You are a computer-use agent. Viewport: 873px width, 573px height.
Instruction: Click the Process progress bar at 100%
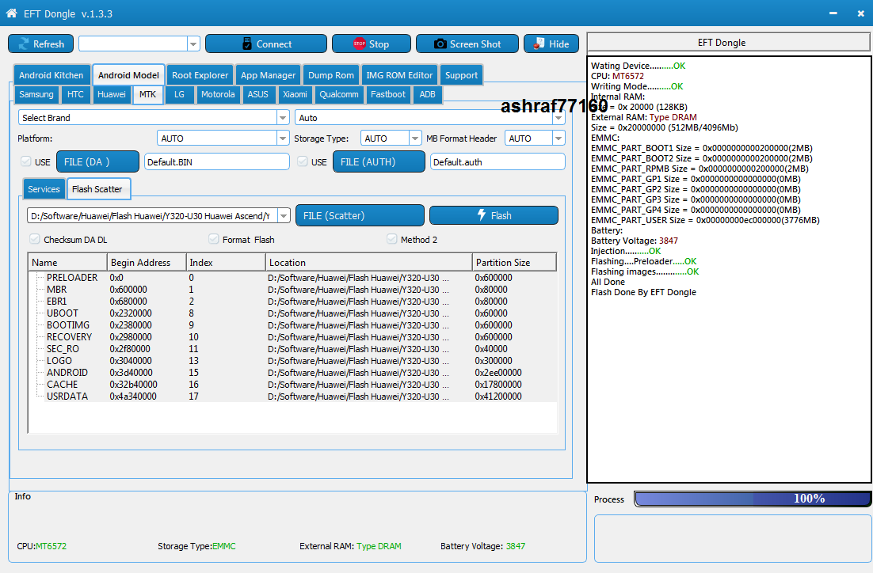pos(752,499)
